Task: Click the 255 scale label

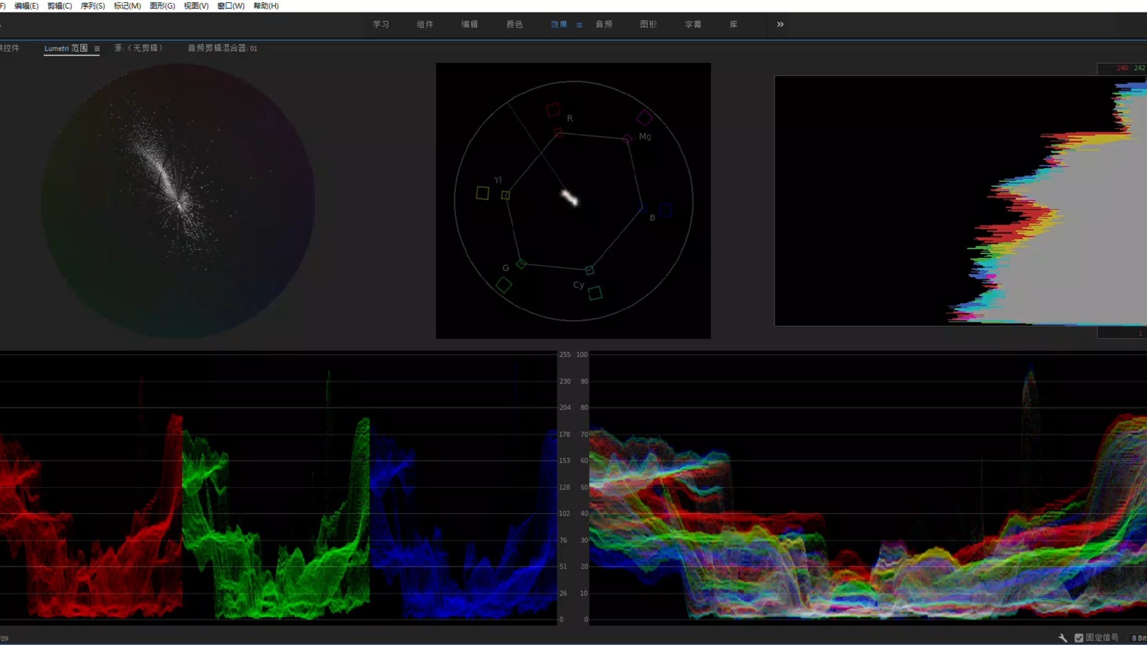Action: pos(565,354)
